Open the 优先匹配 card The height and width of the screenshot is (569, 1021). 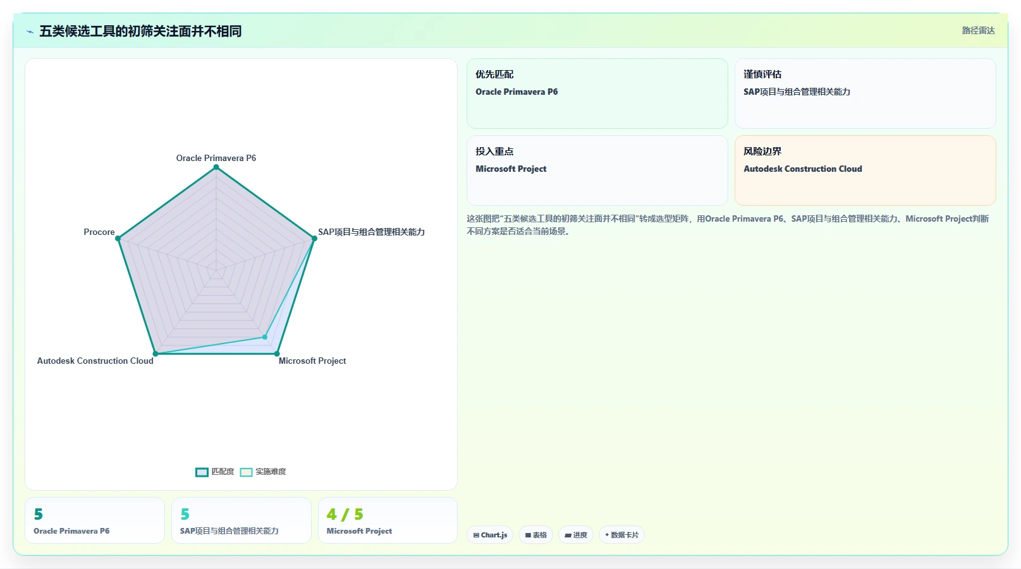(x=597, y=93)
